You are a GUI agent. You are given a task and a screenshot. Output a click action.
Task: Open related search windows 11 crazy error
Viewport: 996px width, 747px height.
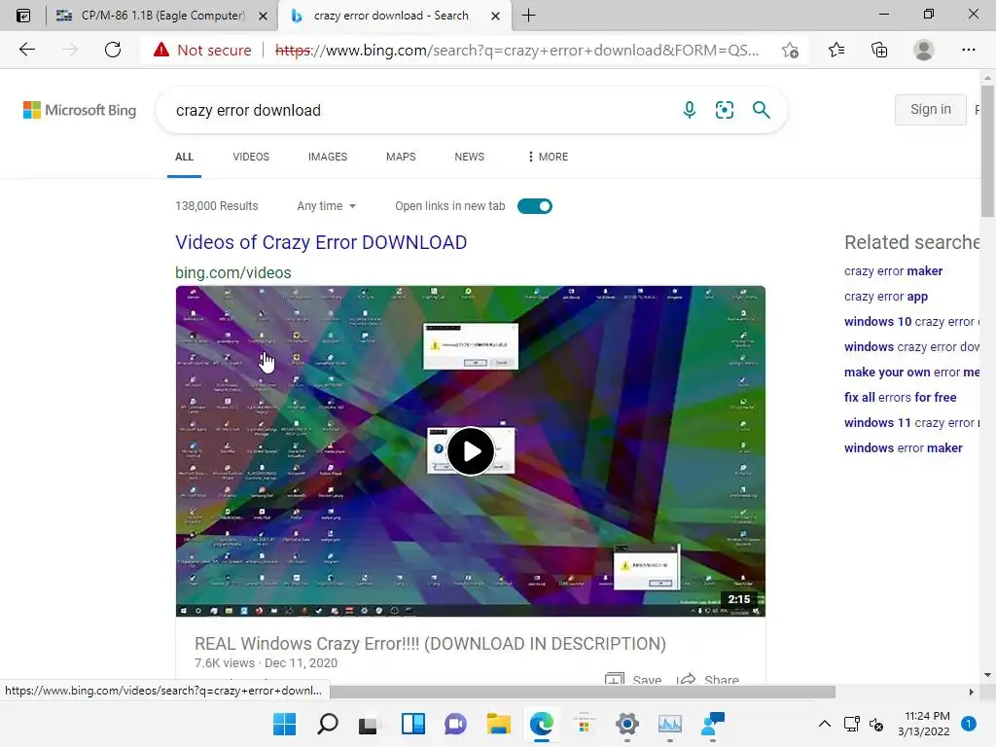coord(912,422)
